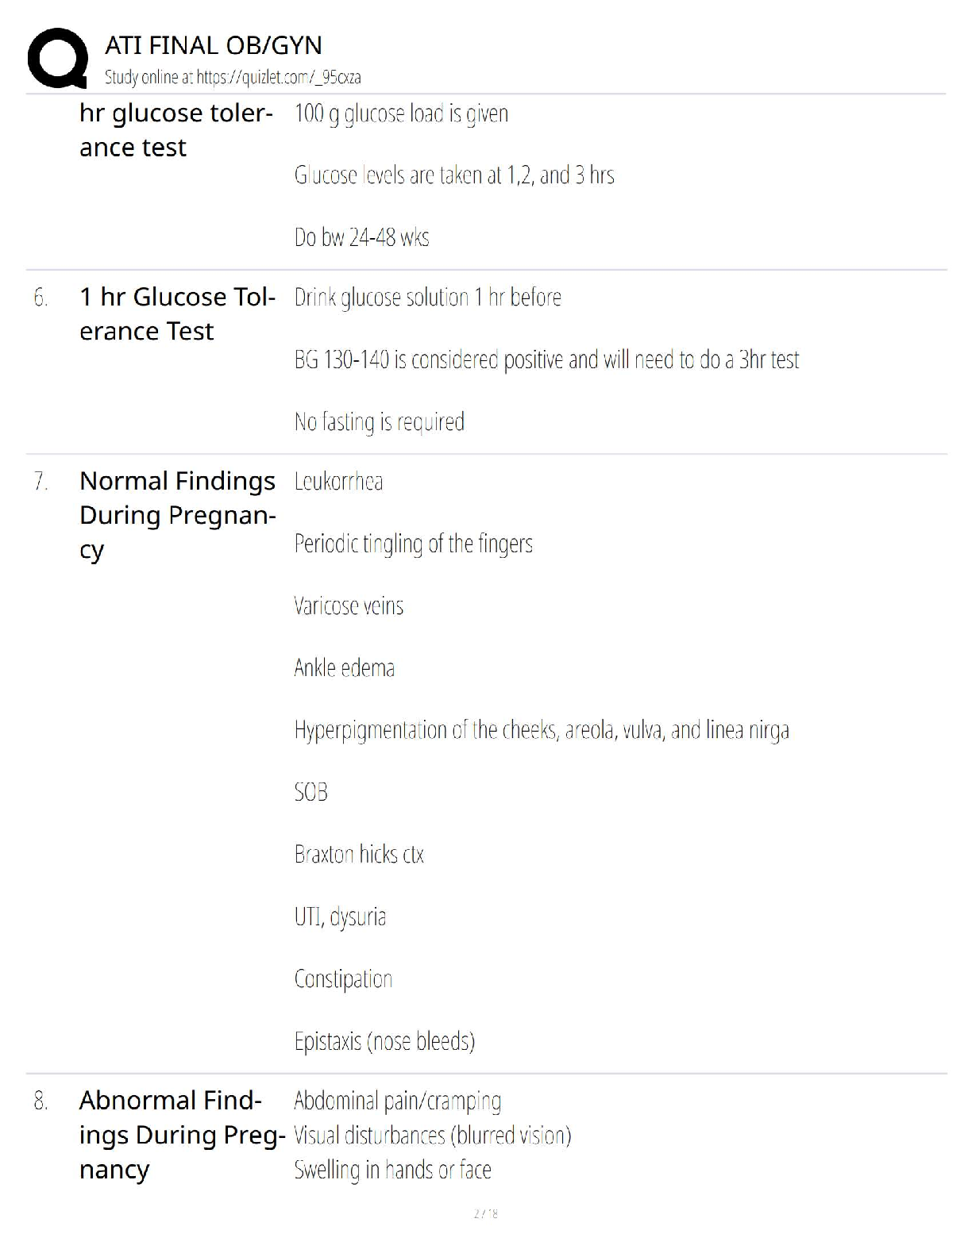Click the 'hr glucose tolerance test' heading
The height and width of the screenshot is (1257, 972).
click(x=175, y=130)
